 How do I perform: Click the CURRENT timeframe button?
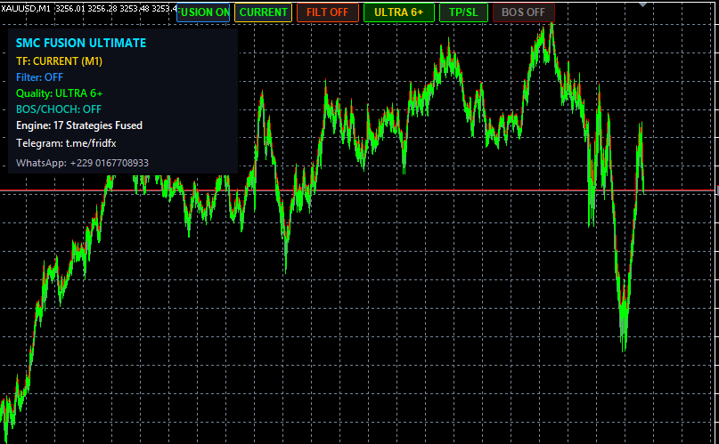263,12
